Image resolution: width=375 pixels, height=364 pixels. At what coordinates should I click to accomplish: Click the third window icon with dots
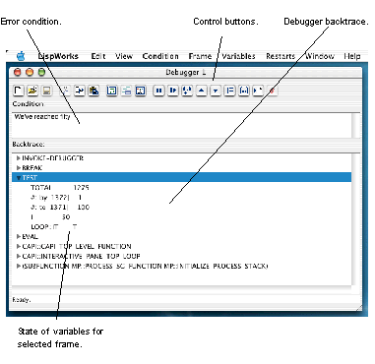[141, 91]
